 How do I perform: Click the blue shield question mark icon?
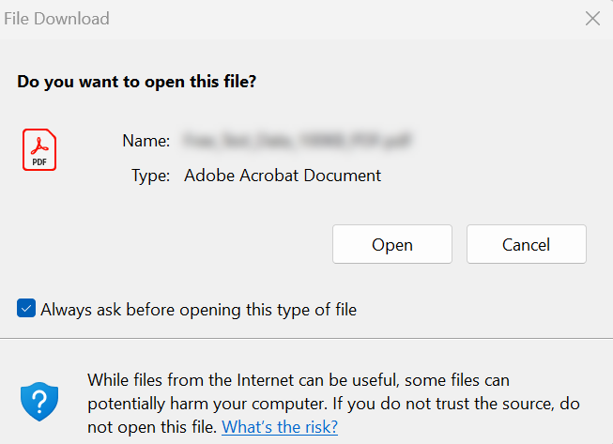click(x=39, y=402)
